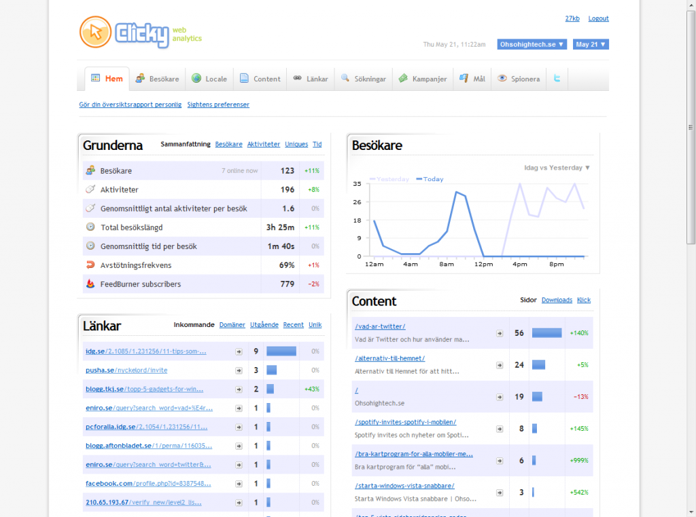Click the Logout link

click(x=598, y=18)
